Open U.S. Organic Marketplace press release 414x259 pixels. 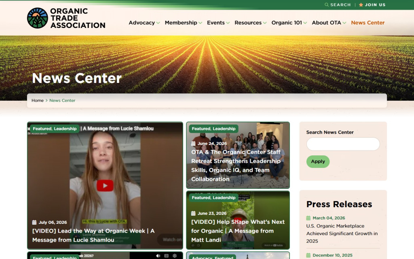click(x=342, y=234)
